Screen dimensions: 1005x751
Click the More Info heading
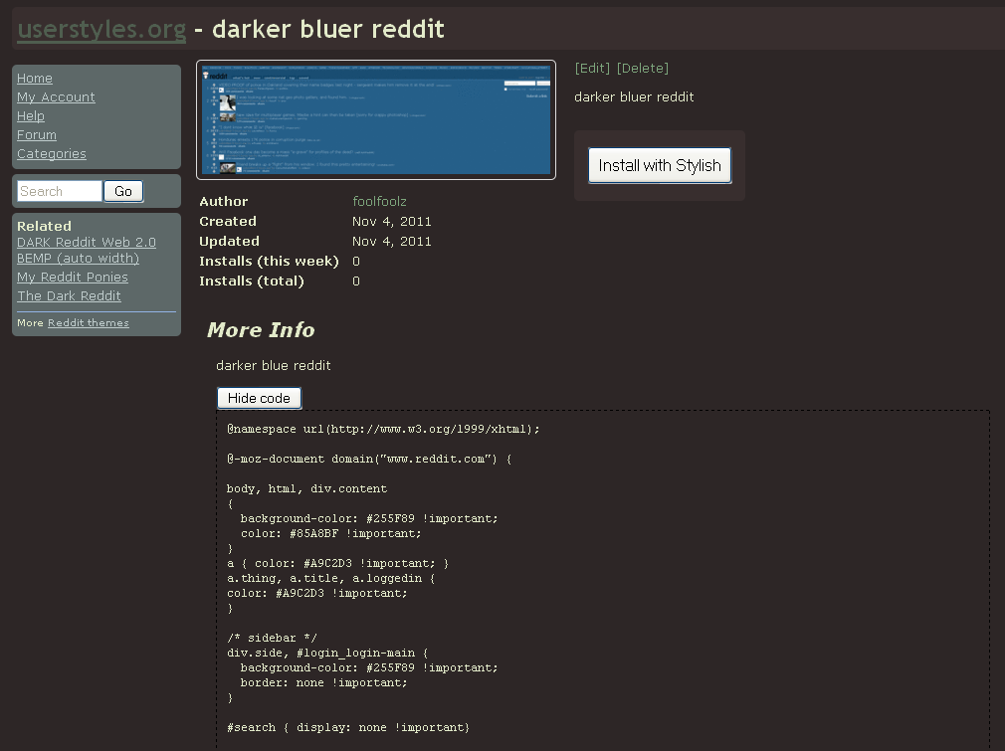pos(261,330)
